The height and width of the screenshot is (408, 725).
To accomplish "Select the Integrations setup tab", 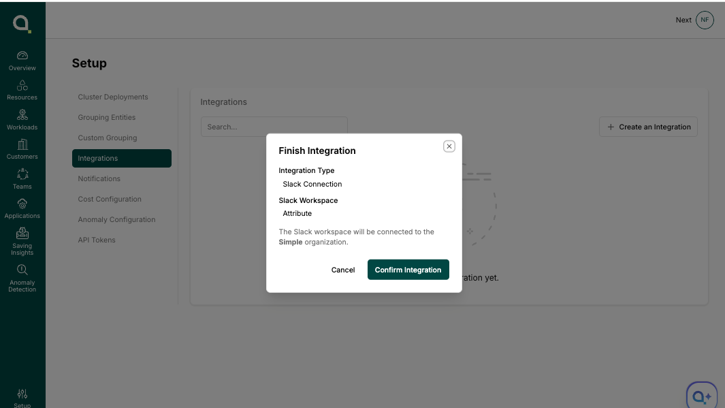I will pyautogui.click(x=122, y=158).
